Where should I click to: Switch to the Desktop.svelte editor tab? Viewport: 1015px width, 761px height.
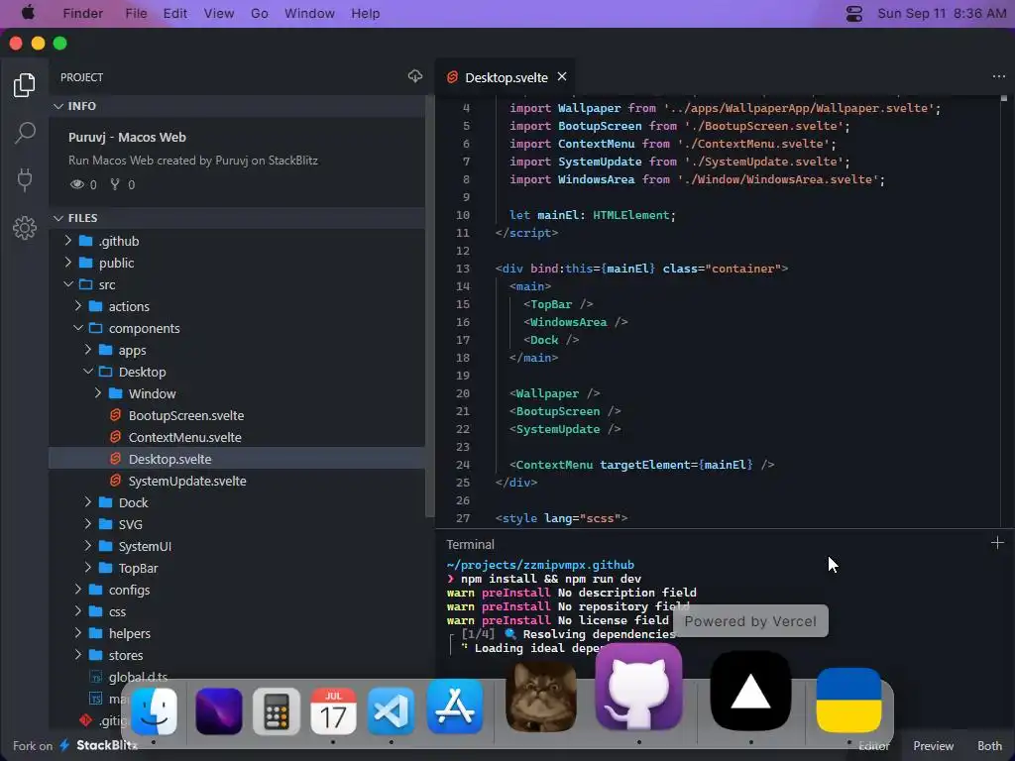(507, 77)
